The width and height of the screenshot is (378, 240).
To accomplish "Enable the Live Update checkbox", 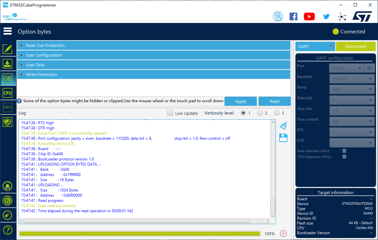I will click(170, 113).
